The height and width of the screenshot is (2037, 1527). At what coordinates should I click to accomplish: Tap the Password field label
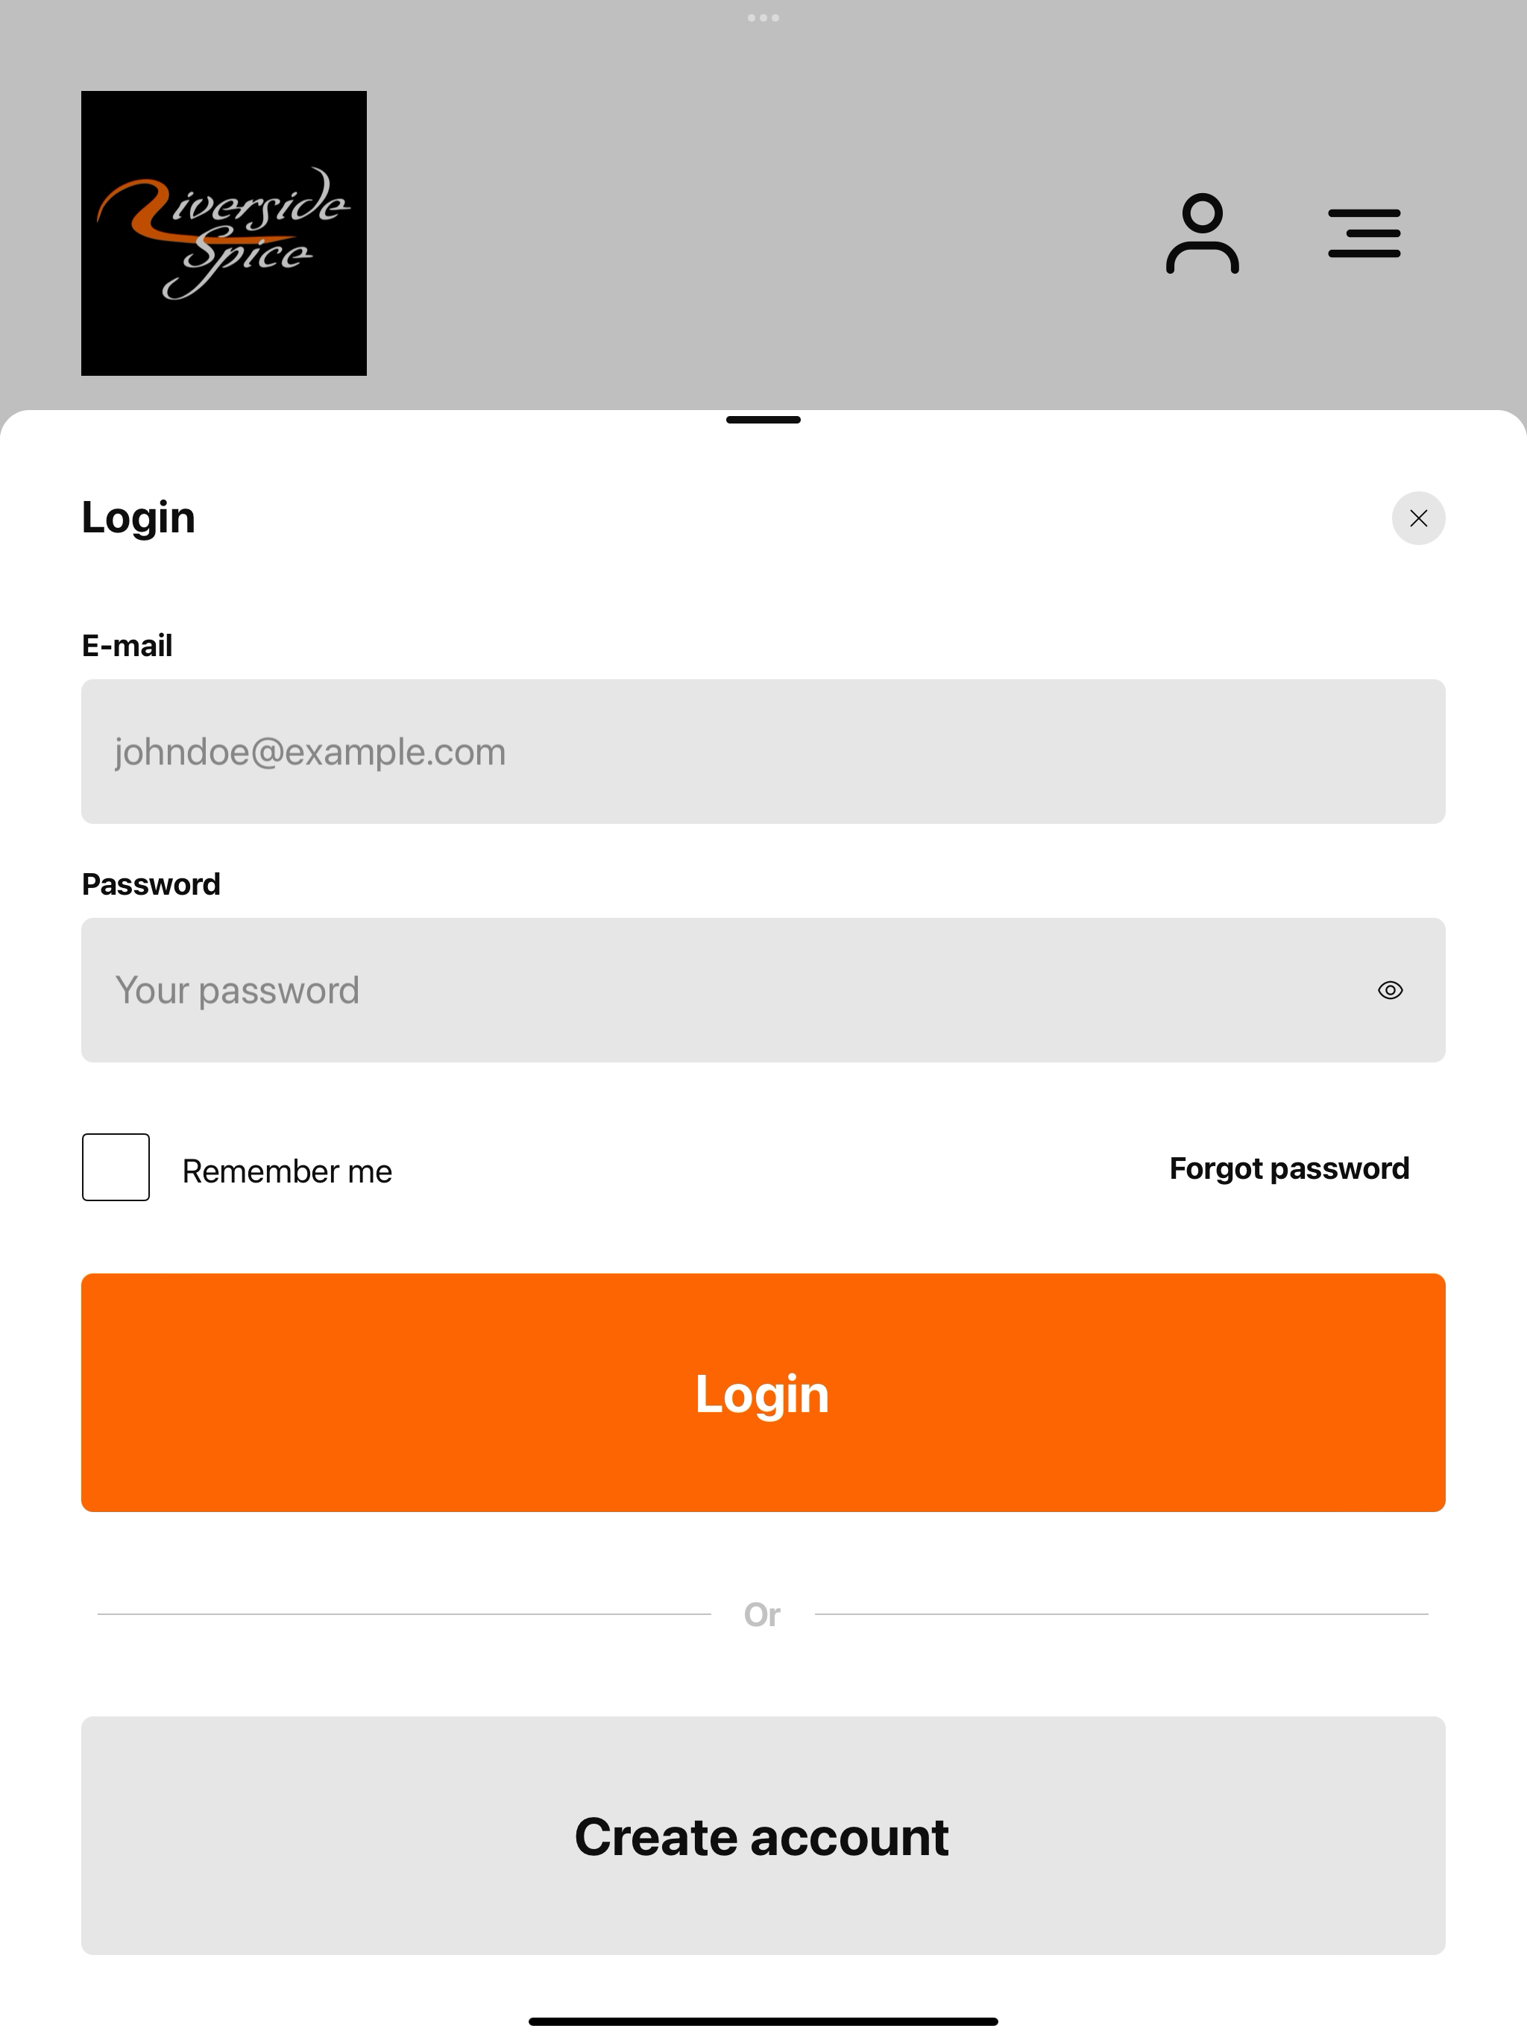(151, 884)
